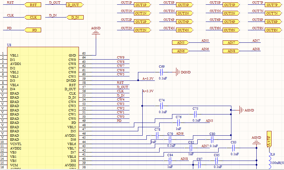Click the A+3.3V net label beside C69
The width and height of the screenshot is (284, 170).
tap(148, 79)
